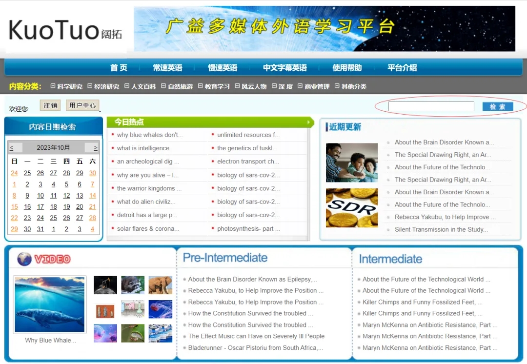Click the SDR gold coins image

point(351,208)
